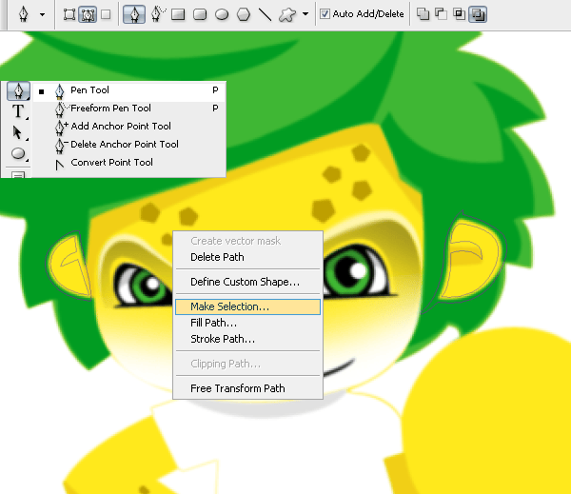Select the Line shape tool
Viewport: 571px width, 494px height.
click(x=265, y=14)
